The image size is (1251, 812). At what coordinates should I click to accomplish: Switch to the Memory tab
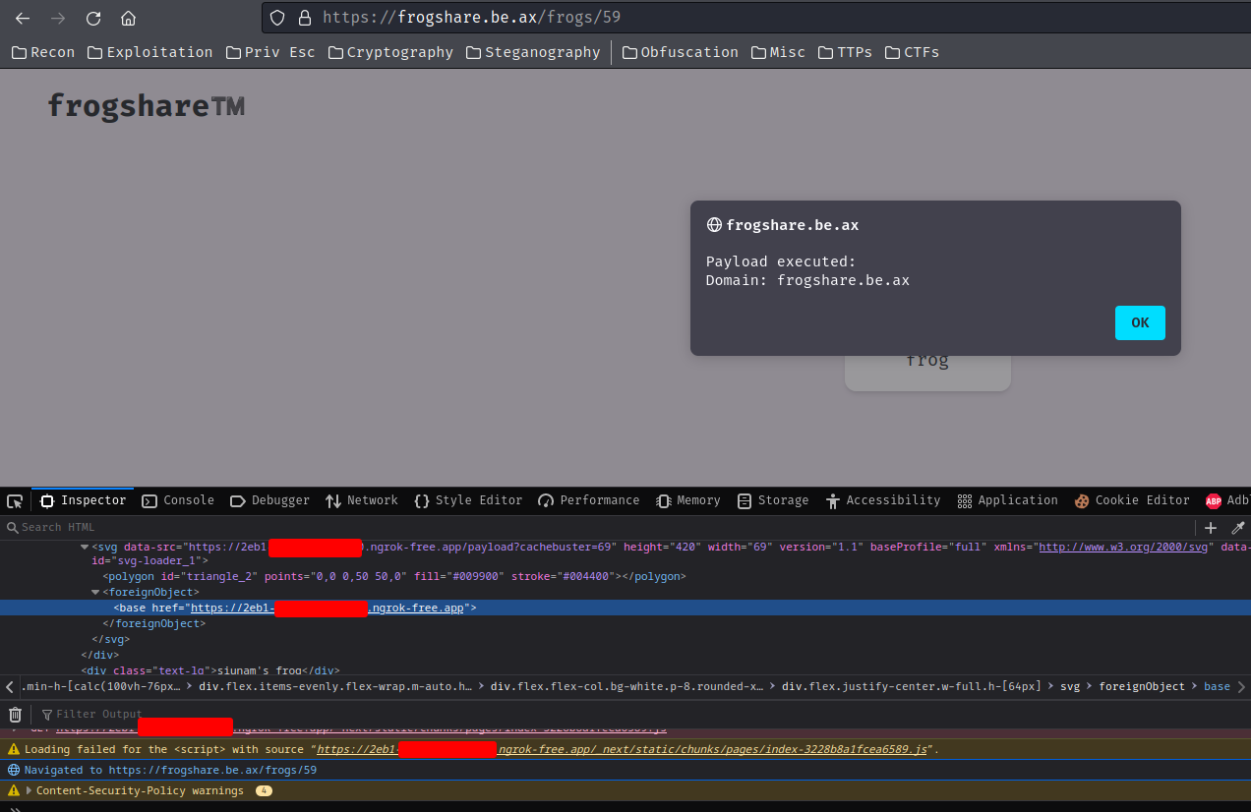[688, 500]
